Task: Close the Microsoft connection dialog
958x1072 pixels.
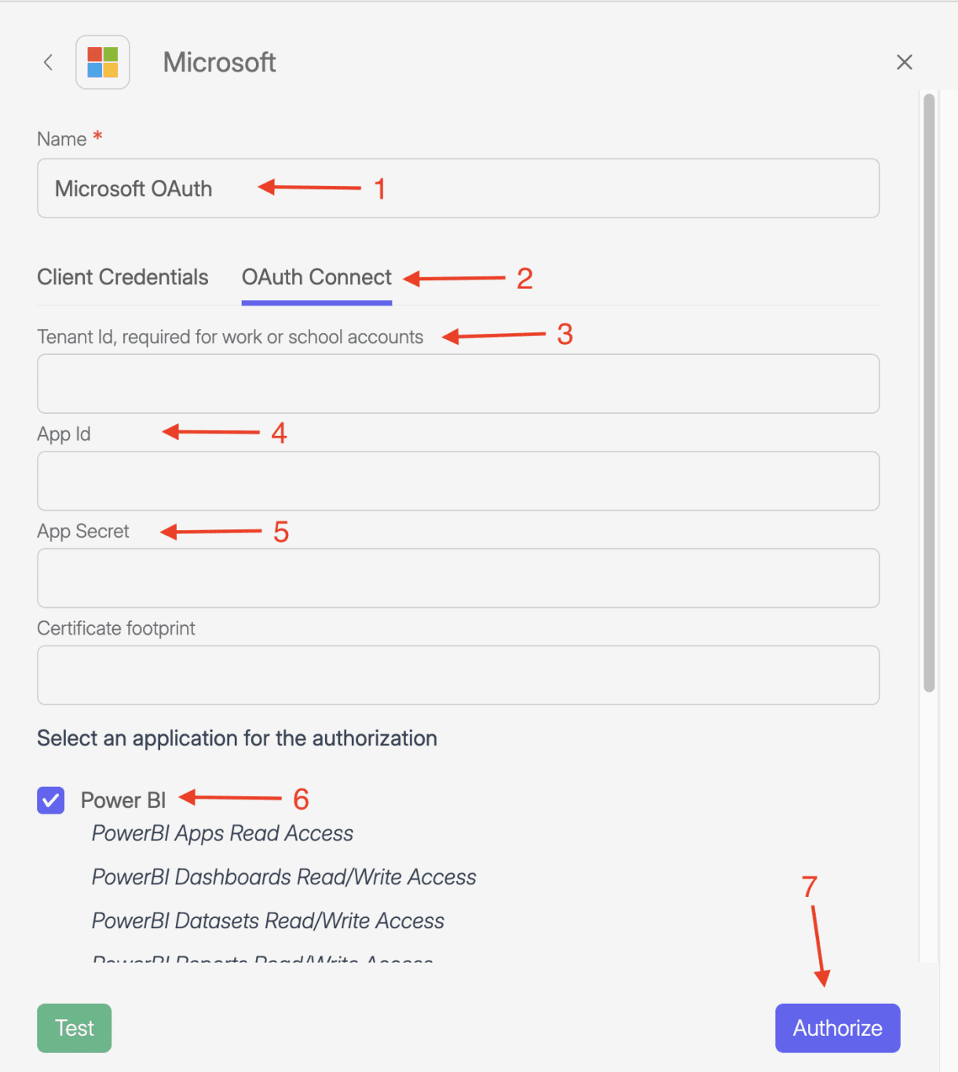Action: pyautogui.click(x=904, y=62)
